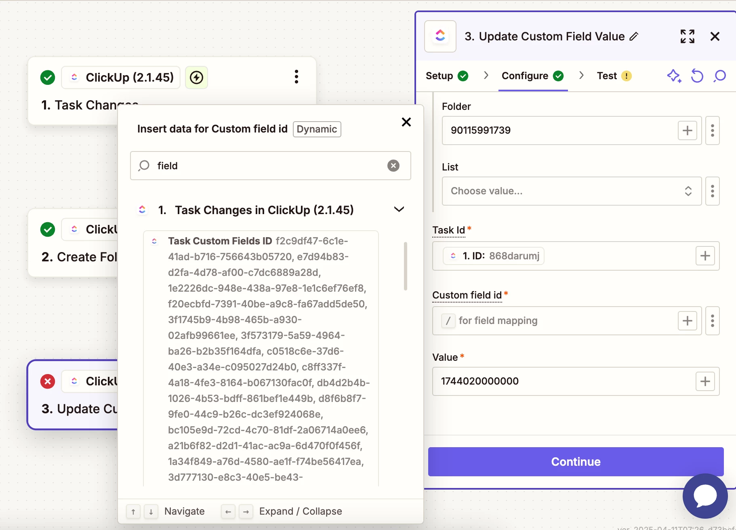Click the green check status on step 1

point(48,77)
